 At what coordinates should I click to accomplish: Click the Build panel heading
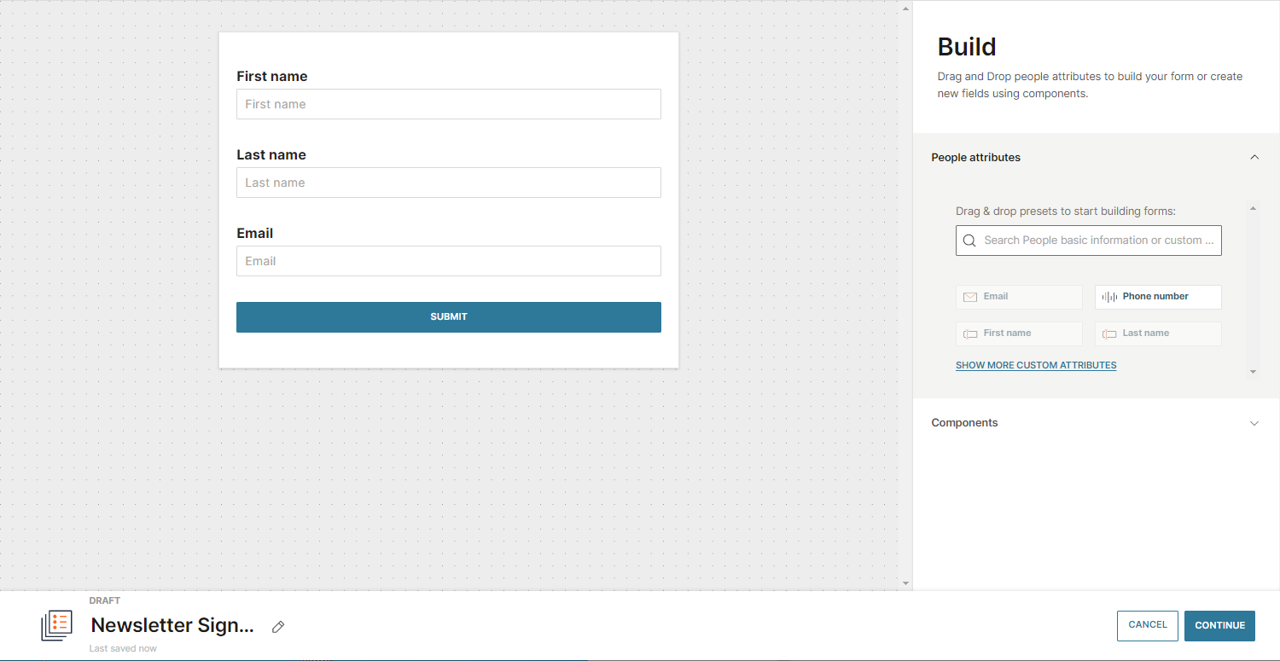pos(967,47)
